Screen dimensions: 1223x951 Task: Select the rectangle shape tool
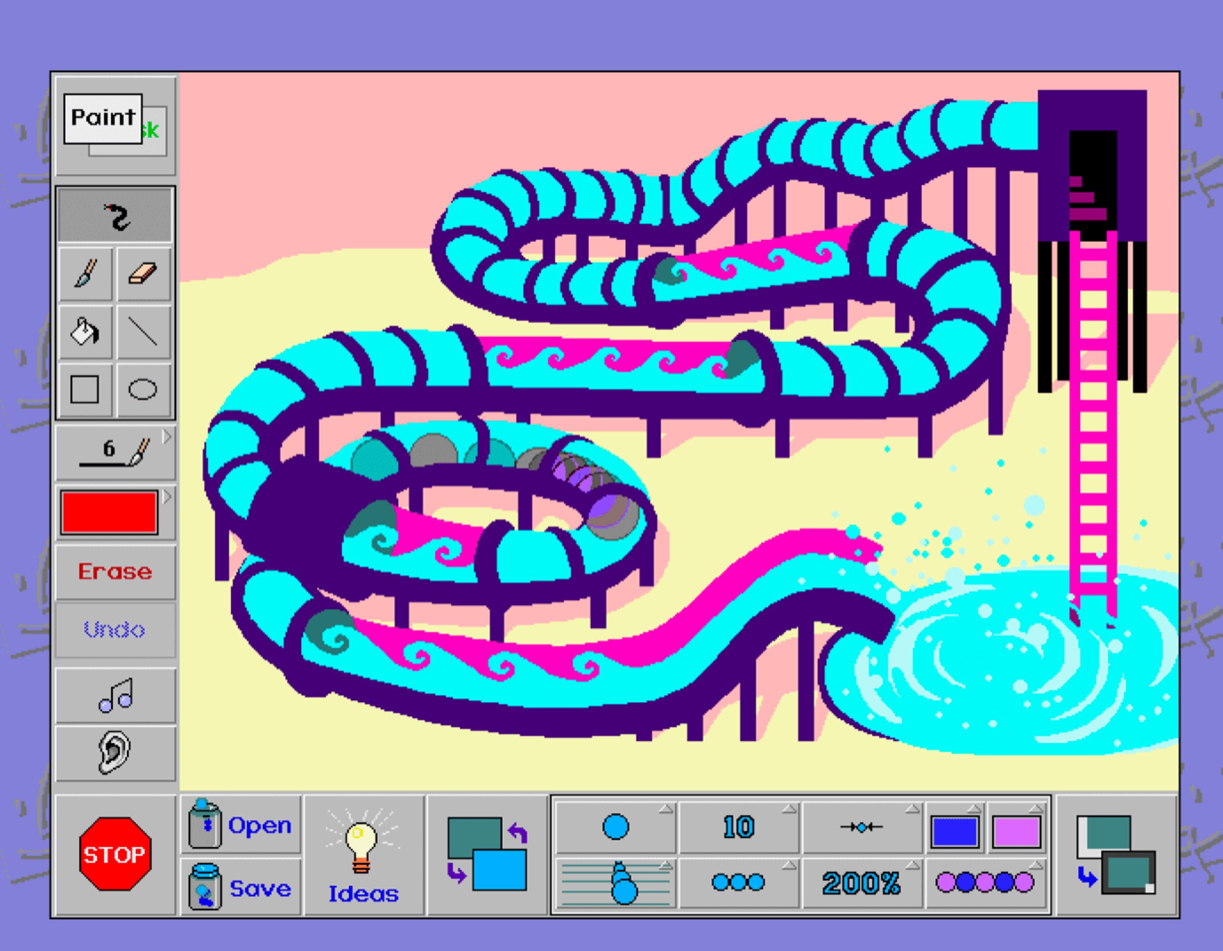pyautogui.click(x=85, y=390)
